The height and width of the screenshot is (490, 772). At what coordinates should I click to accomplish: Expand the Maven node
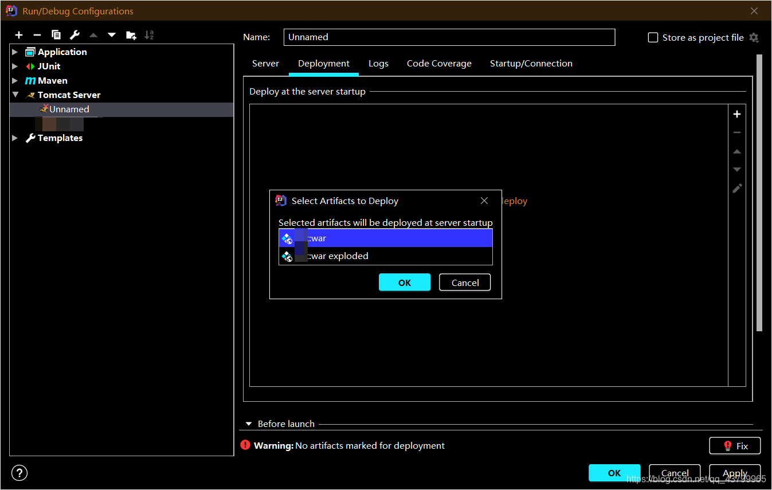coord(15,81)
